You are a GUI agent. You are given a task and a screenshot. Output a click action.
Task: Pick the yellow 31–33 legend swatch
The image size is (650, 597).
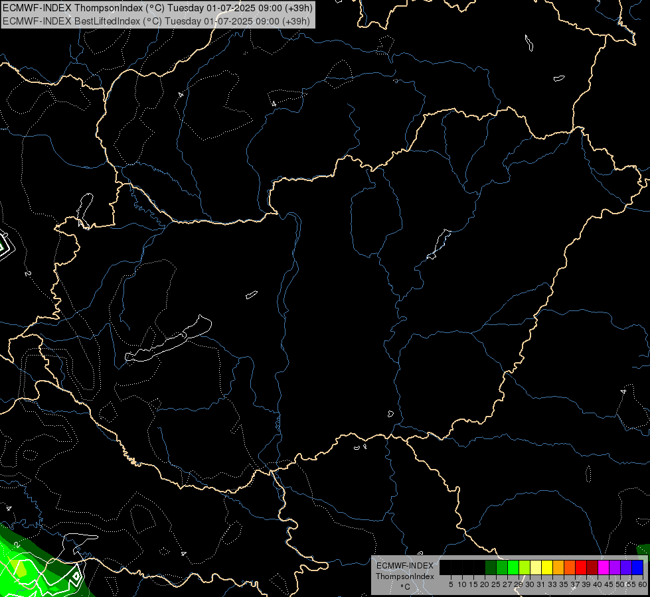click(x=547, y=567)
